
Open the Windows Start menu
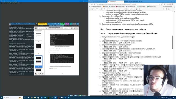(2, 98)
